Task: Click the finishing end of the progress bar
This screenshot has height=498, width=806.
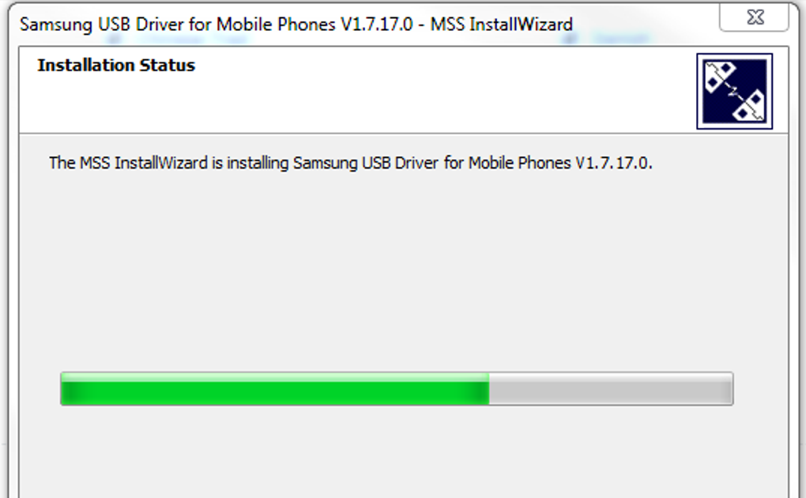Action: 730,389
